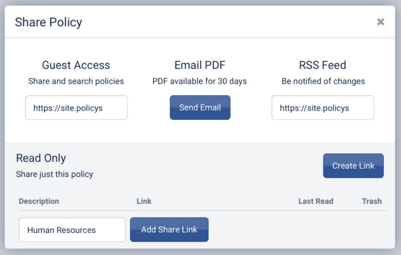The image size is (401, 255).
Task: Click the 'Share just this policy' text
Action: (54, 174)
